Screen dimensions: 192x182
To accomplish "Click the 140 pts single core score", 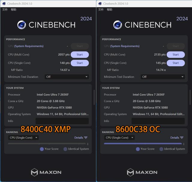I will (65, 63).
